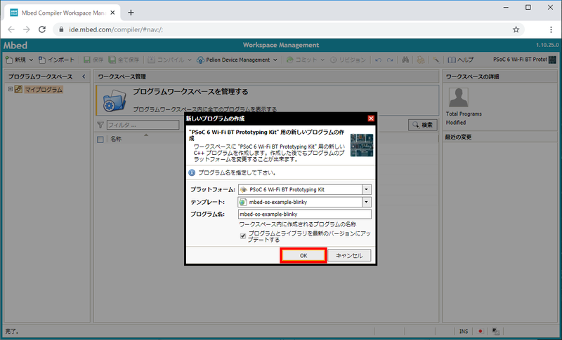Collapse the マイプログラム tree node
Viewport: 562px width, 340px height.
click(10, 89)
